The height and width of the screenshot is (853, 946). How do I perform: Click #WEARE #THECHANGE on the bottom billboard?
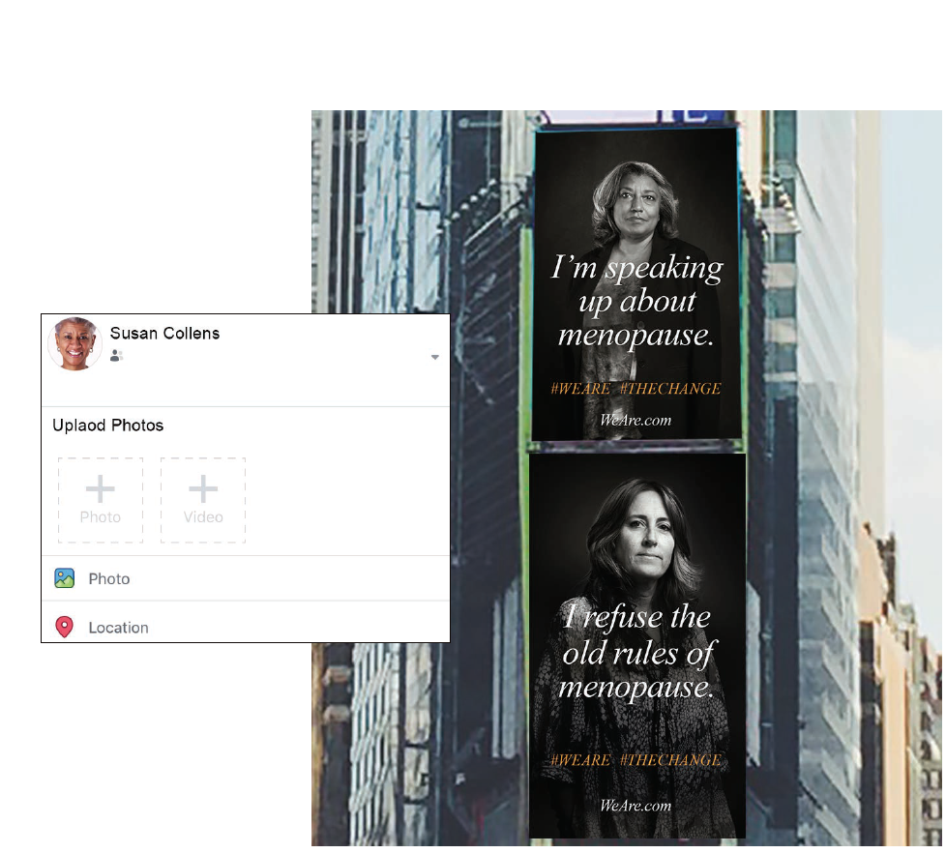tap(636, 760)
